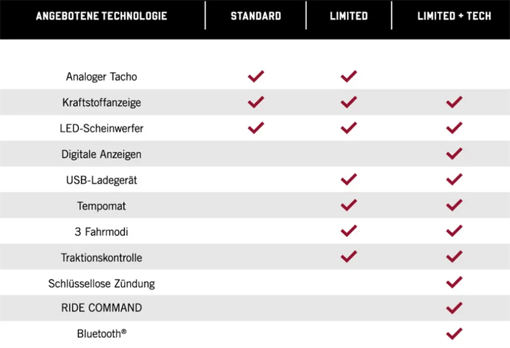Click the Digitale Anzeigen row label
Screen dimensions: 510x348
(x=102, y=154)
